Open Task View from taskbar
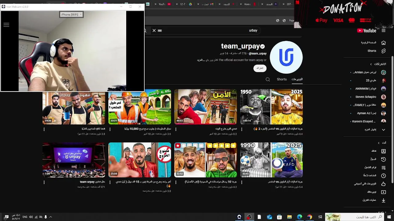This screenshot has height=221, width=394. click(x=320, y=217)
